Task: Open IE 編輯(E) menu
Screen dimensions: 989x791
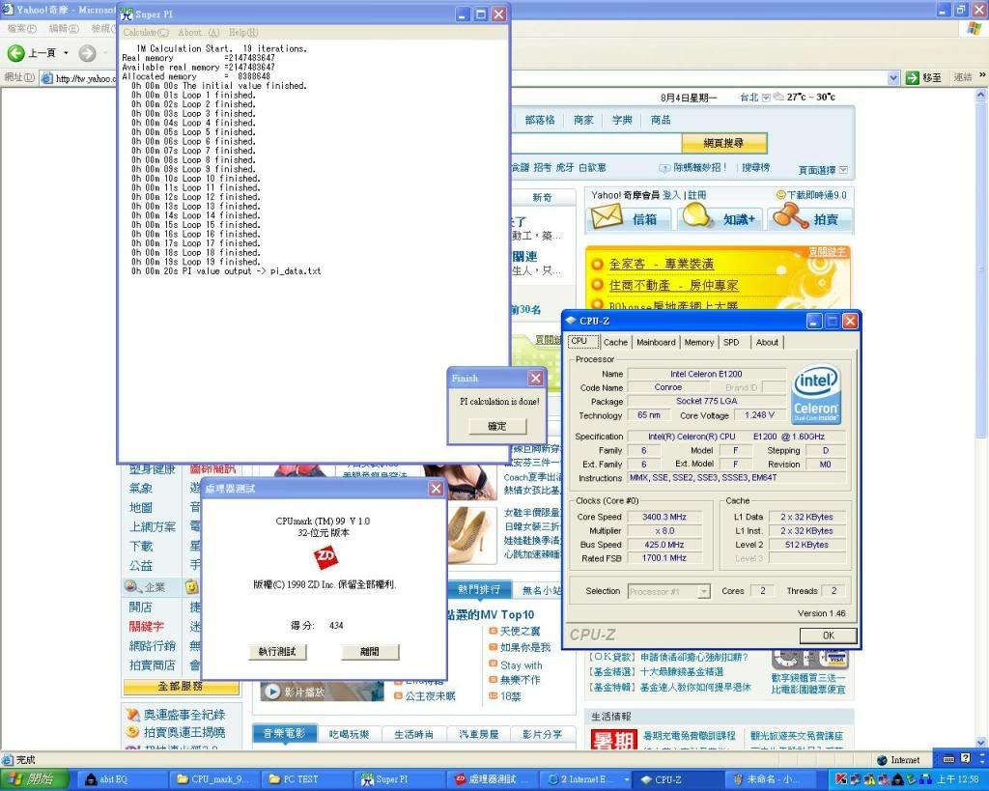Action: click(64, 28)
